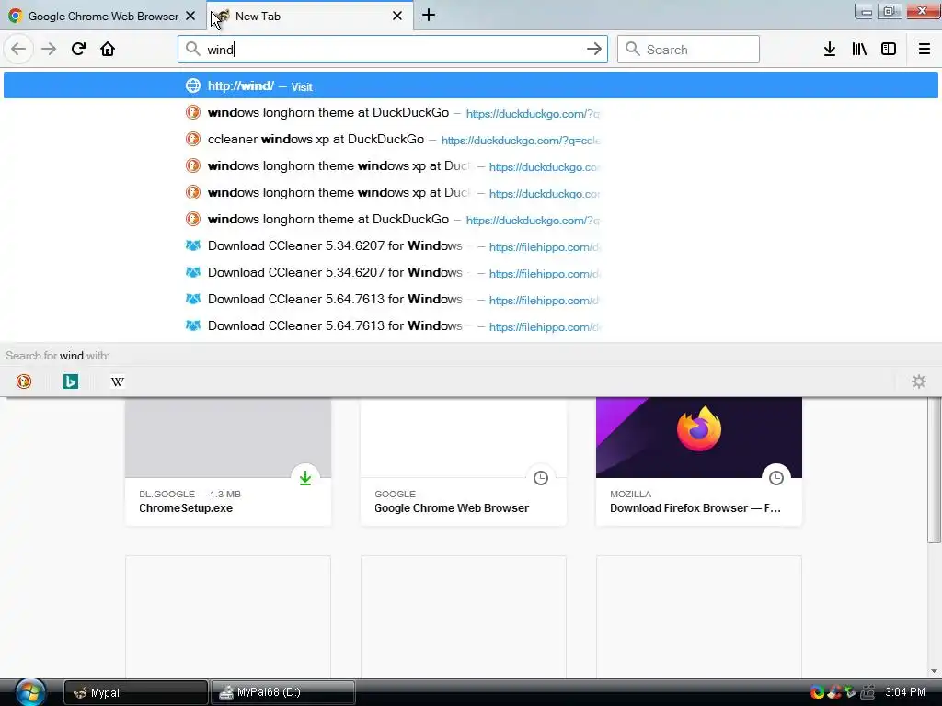Click the green download icon on ChromeSetup.exe tile
Viewport: 942px width, 706px height.
click(305, 478)
